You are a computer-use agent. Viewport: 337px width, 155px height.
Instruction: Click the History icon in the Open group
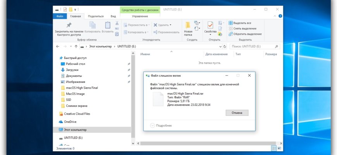coord(220,34)
